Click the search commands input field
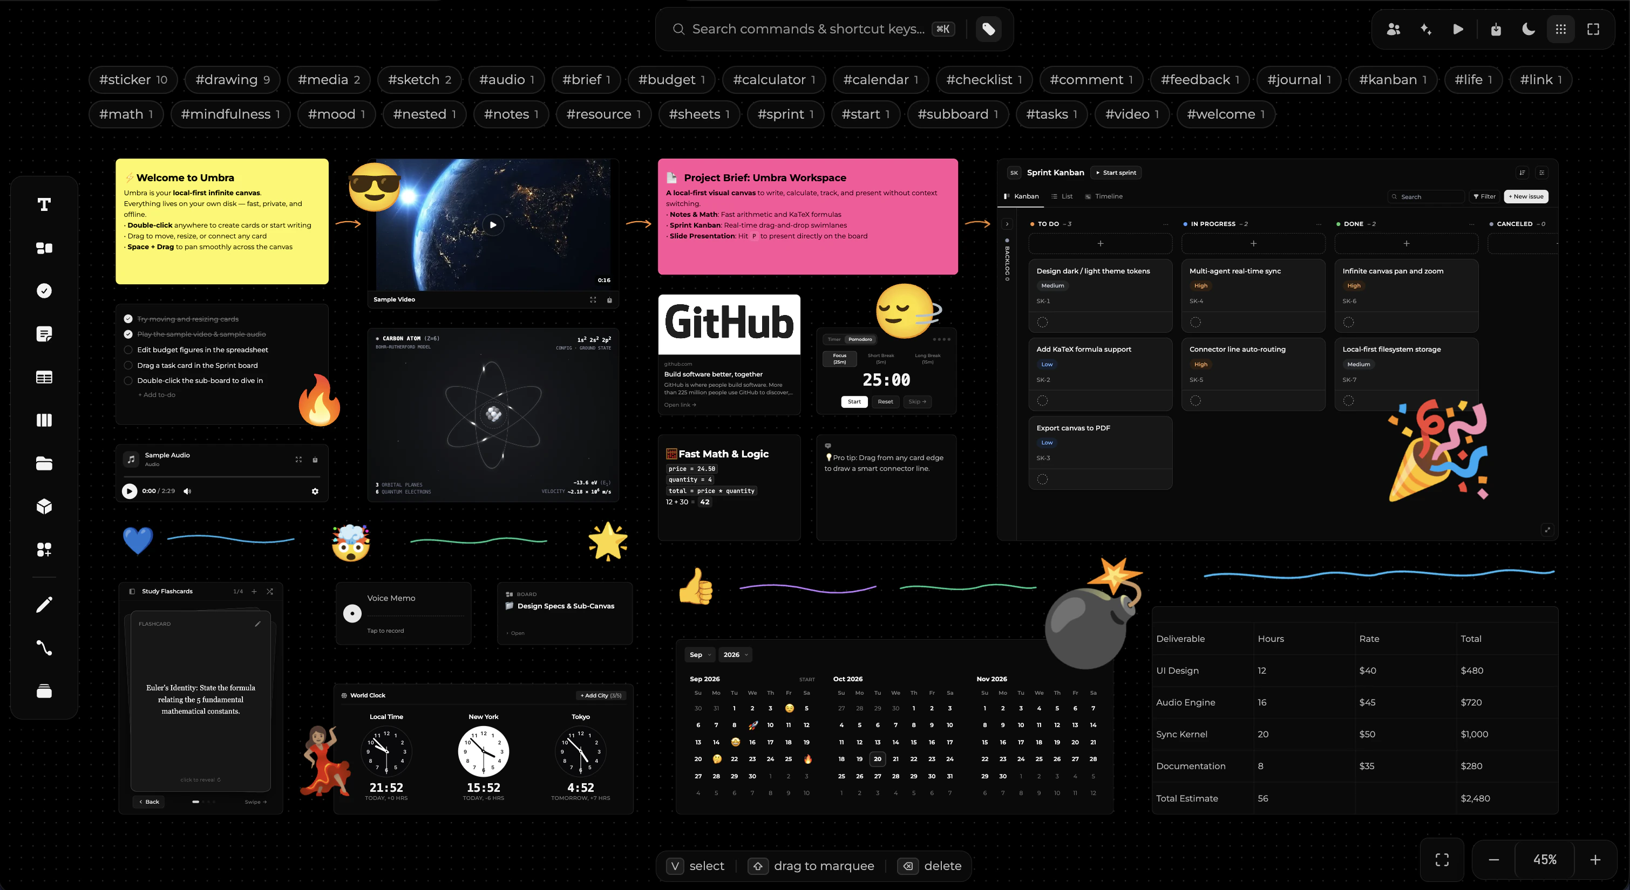The width and height of the screenshot is (1630, 890). [x=808, y=29]
